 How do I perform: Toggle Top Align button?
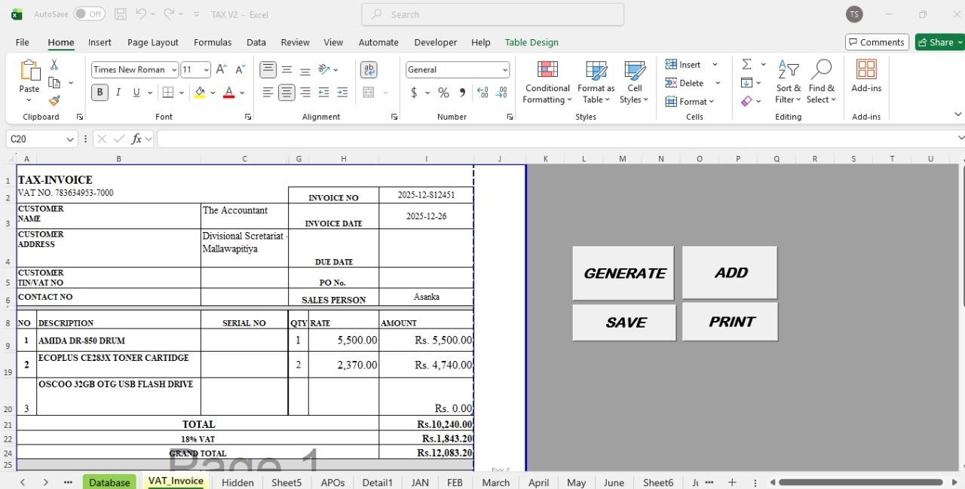pyautogui.click(x=268, y=69)
